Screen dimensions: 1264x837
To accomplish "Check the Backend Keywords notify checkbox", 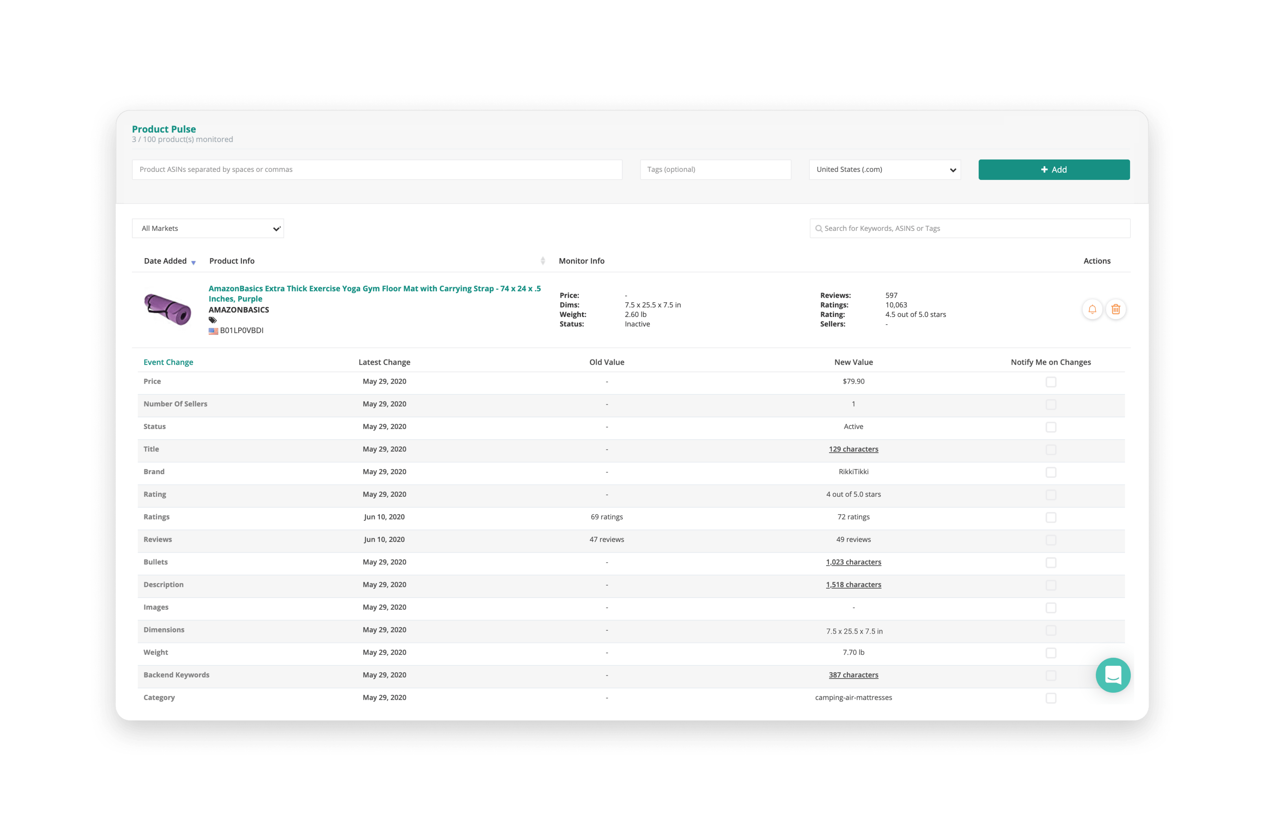I will [x=1051, y=676].
